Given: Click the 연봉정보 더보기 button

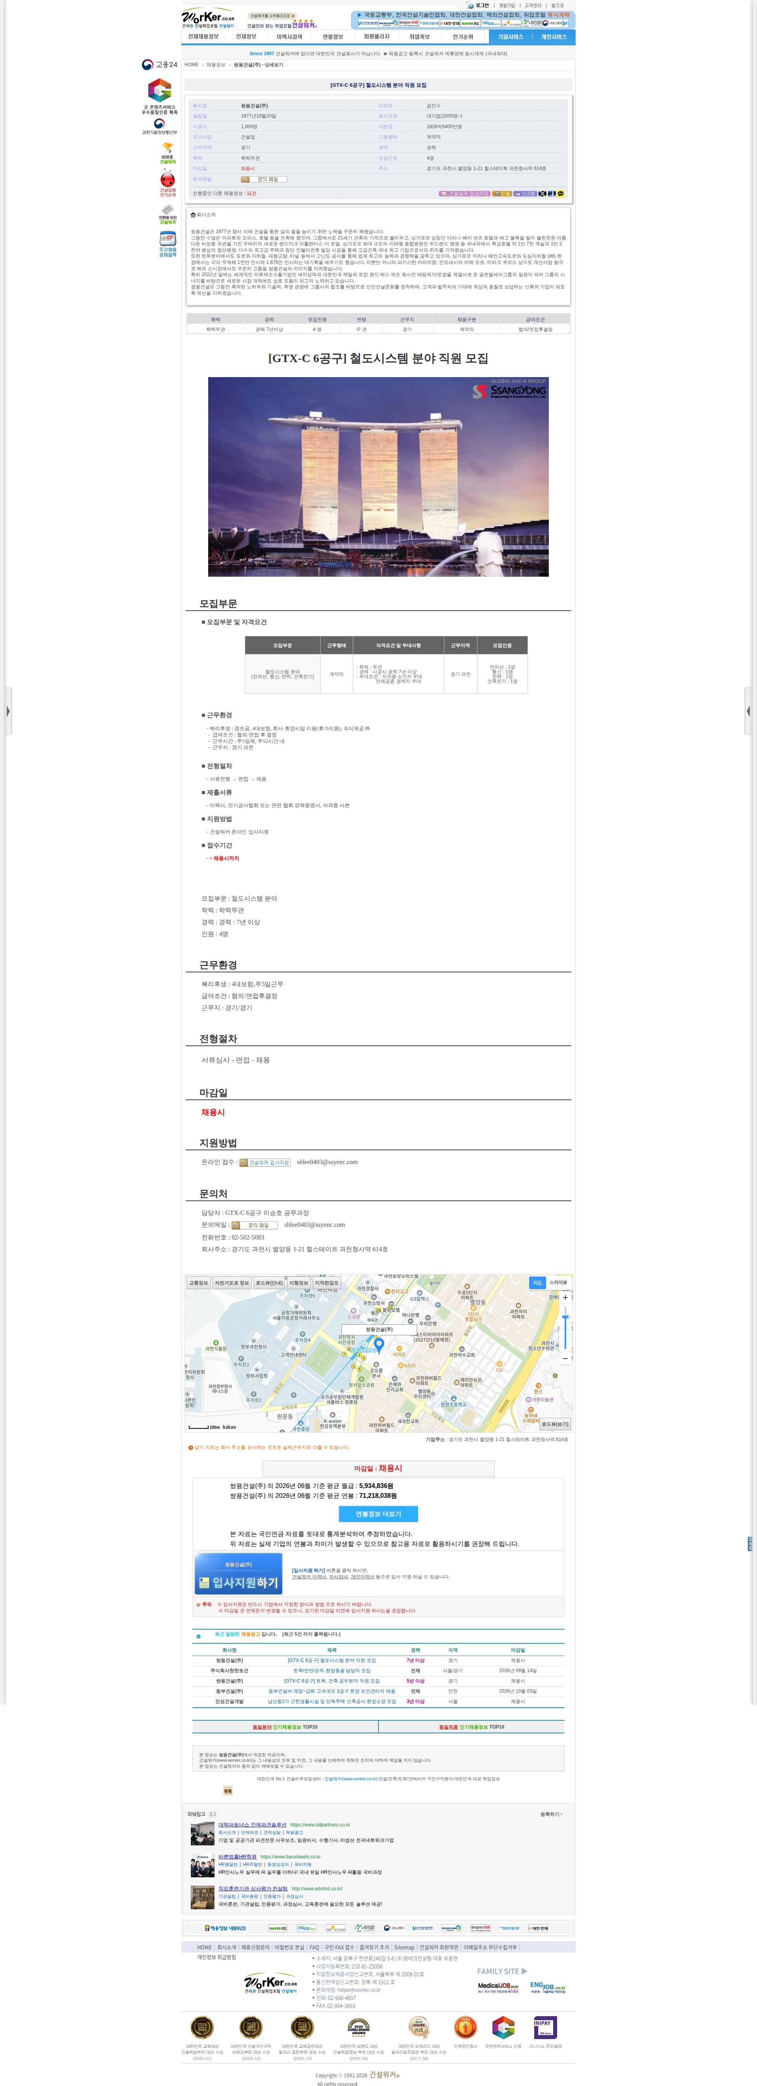Looking at the screenshot, I should click(378, 1514).
